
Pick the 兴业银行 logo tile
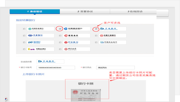pos(40,36)
